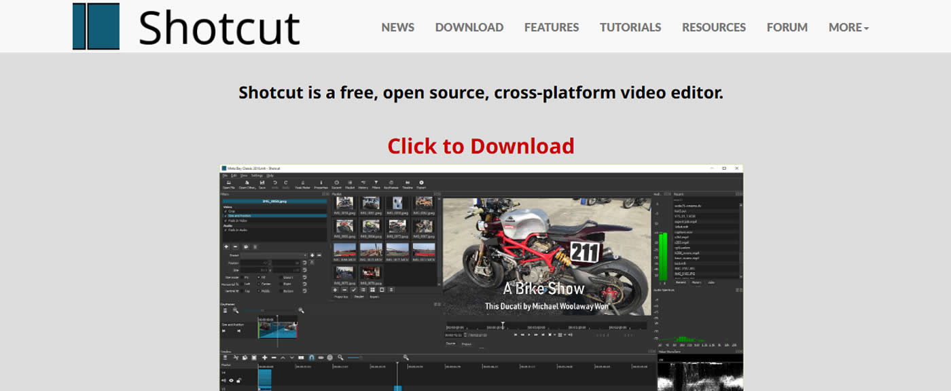Image resolution: width=951 pixels, height=391 pixels.
Task: Click Open File in Shotcut toolbar
Action: 229,185
